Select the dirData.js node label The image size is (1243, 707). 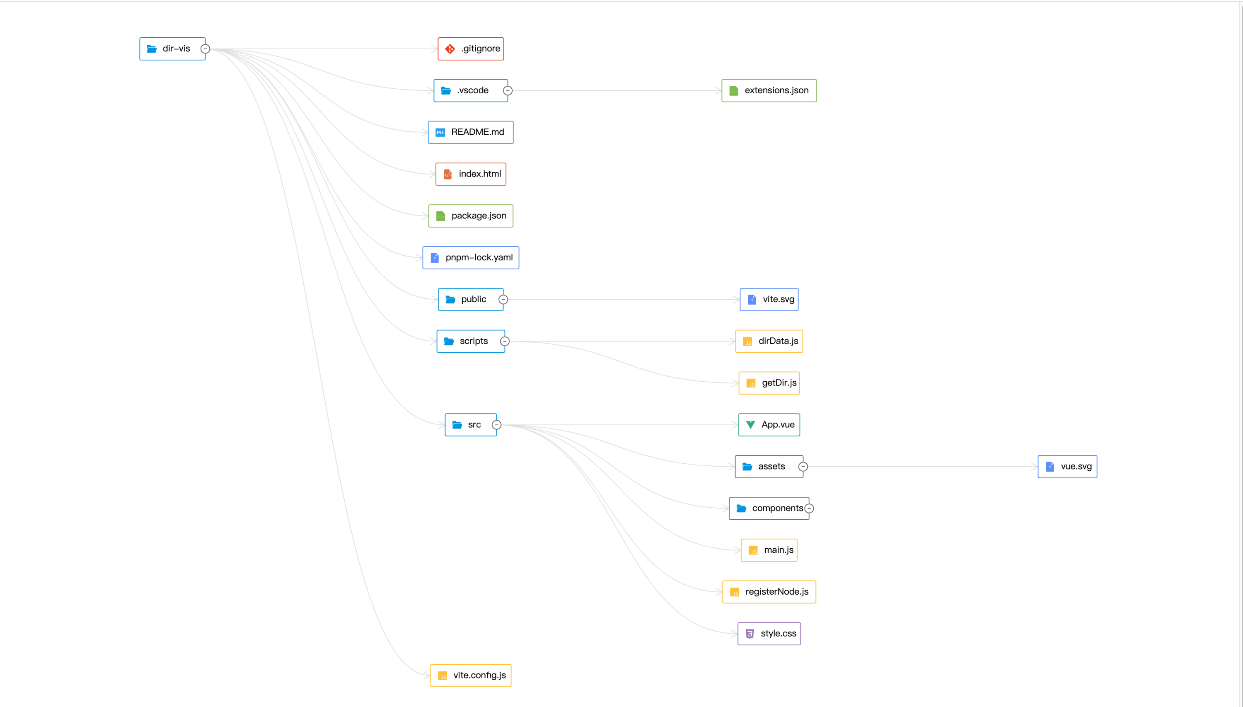pyautogui.click(x=779, y=341)
